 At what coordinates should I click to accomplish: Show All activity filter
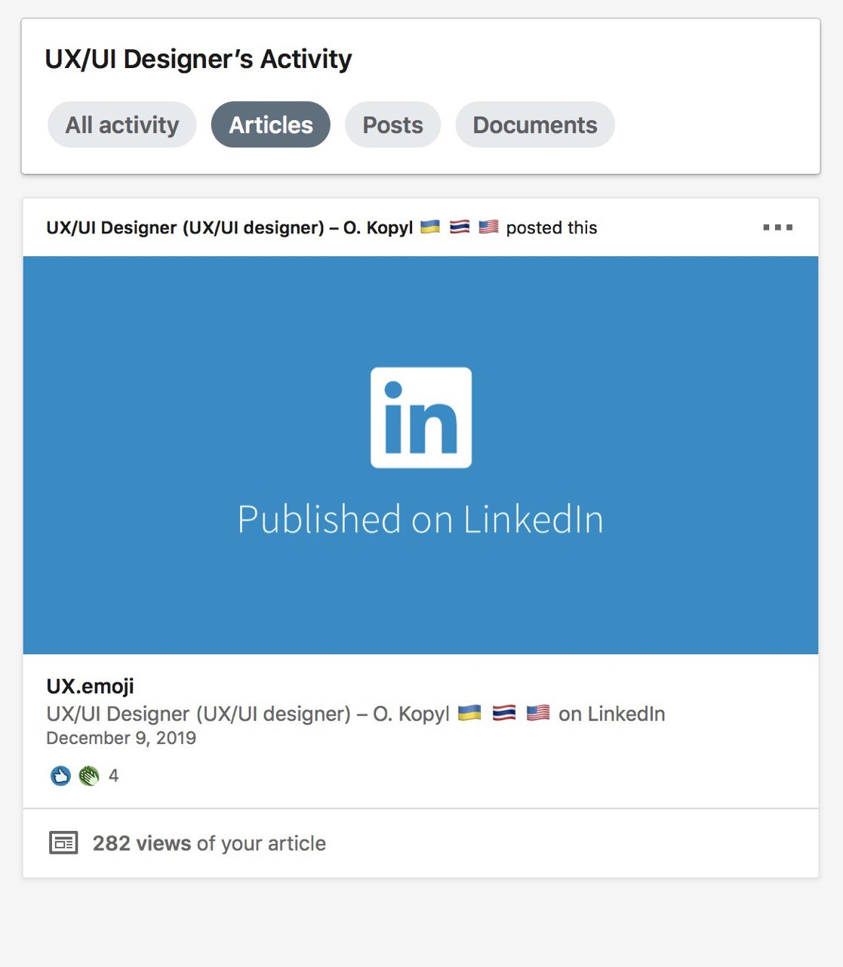pyautogui.click(x=122, y=125)
